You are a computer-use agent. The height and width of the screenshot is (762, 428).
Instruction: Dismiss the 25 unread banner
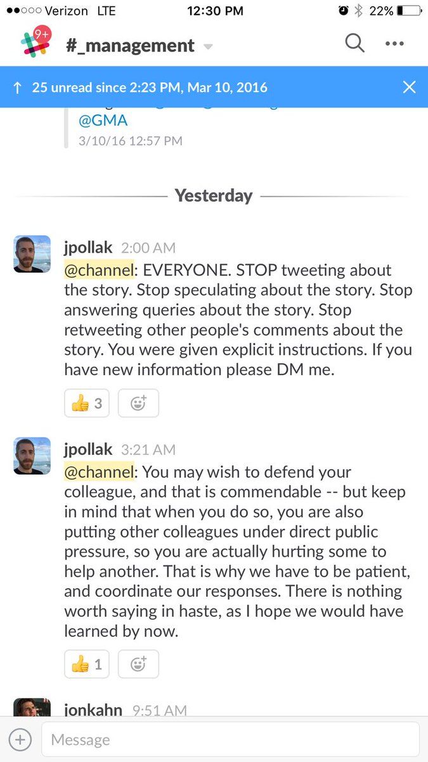410,87
